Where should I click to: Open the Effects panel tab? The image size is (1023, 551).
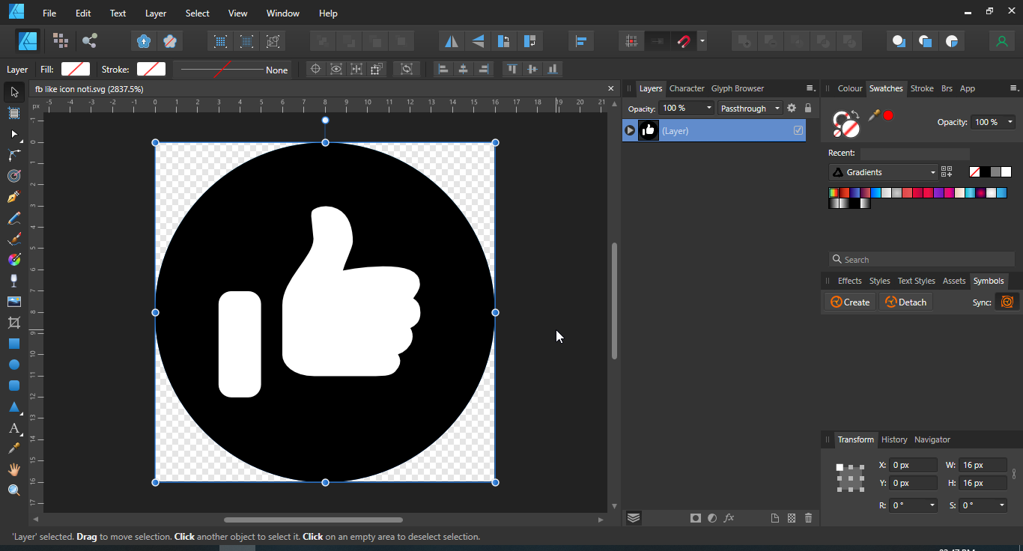(x=849, y=281)
